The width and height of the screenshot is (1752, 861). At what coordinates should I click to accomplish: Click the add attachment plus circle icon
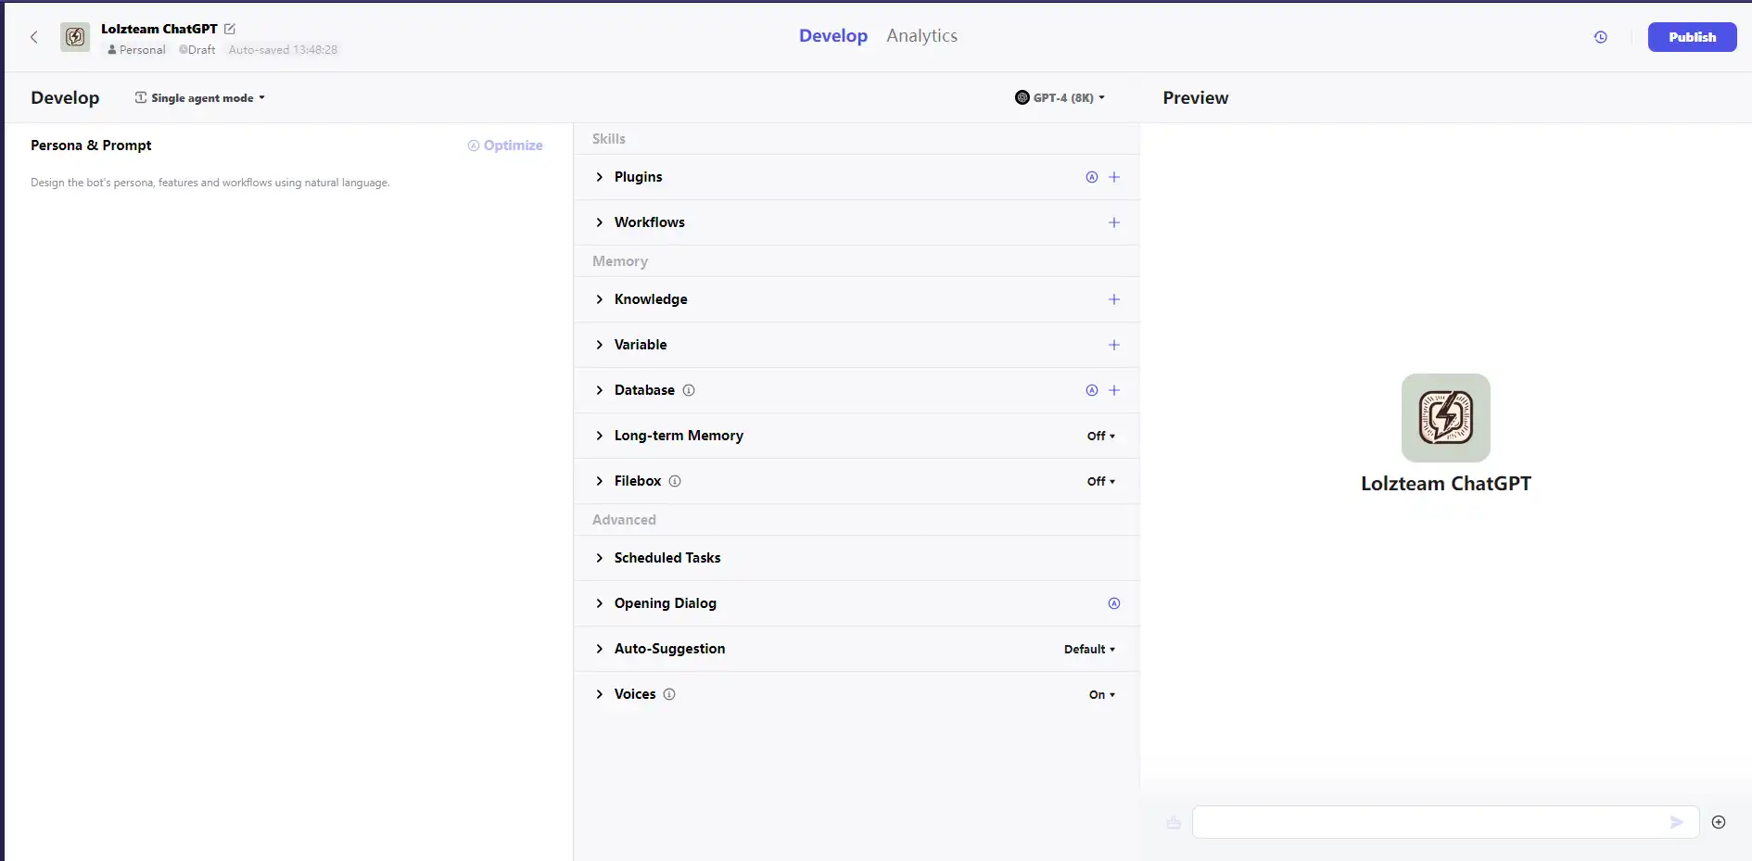1719,822
